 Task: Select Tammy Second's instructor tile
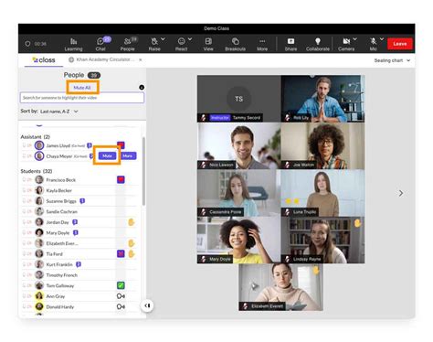[x=239, y=99]
